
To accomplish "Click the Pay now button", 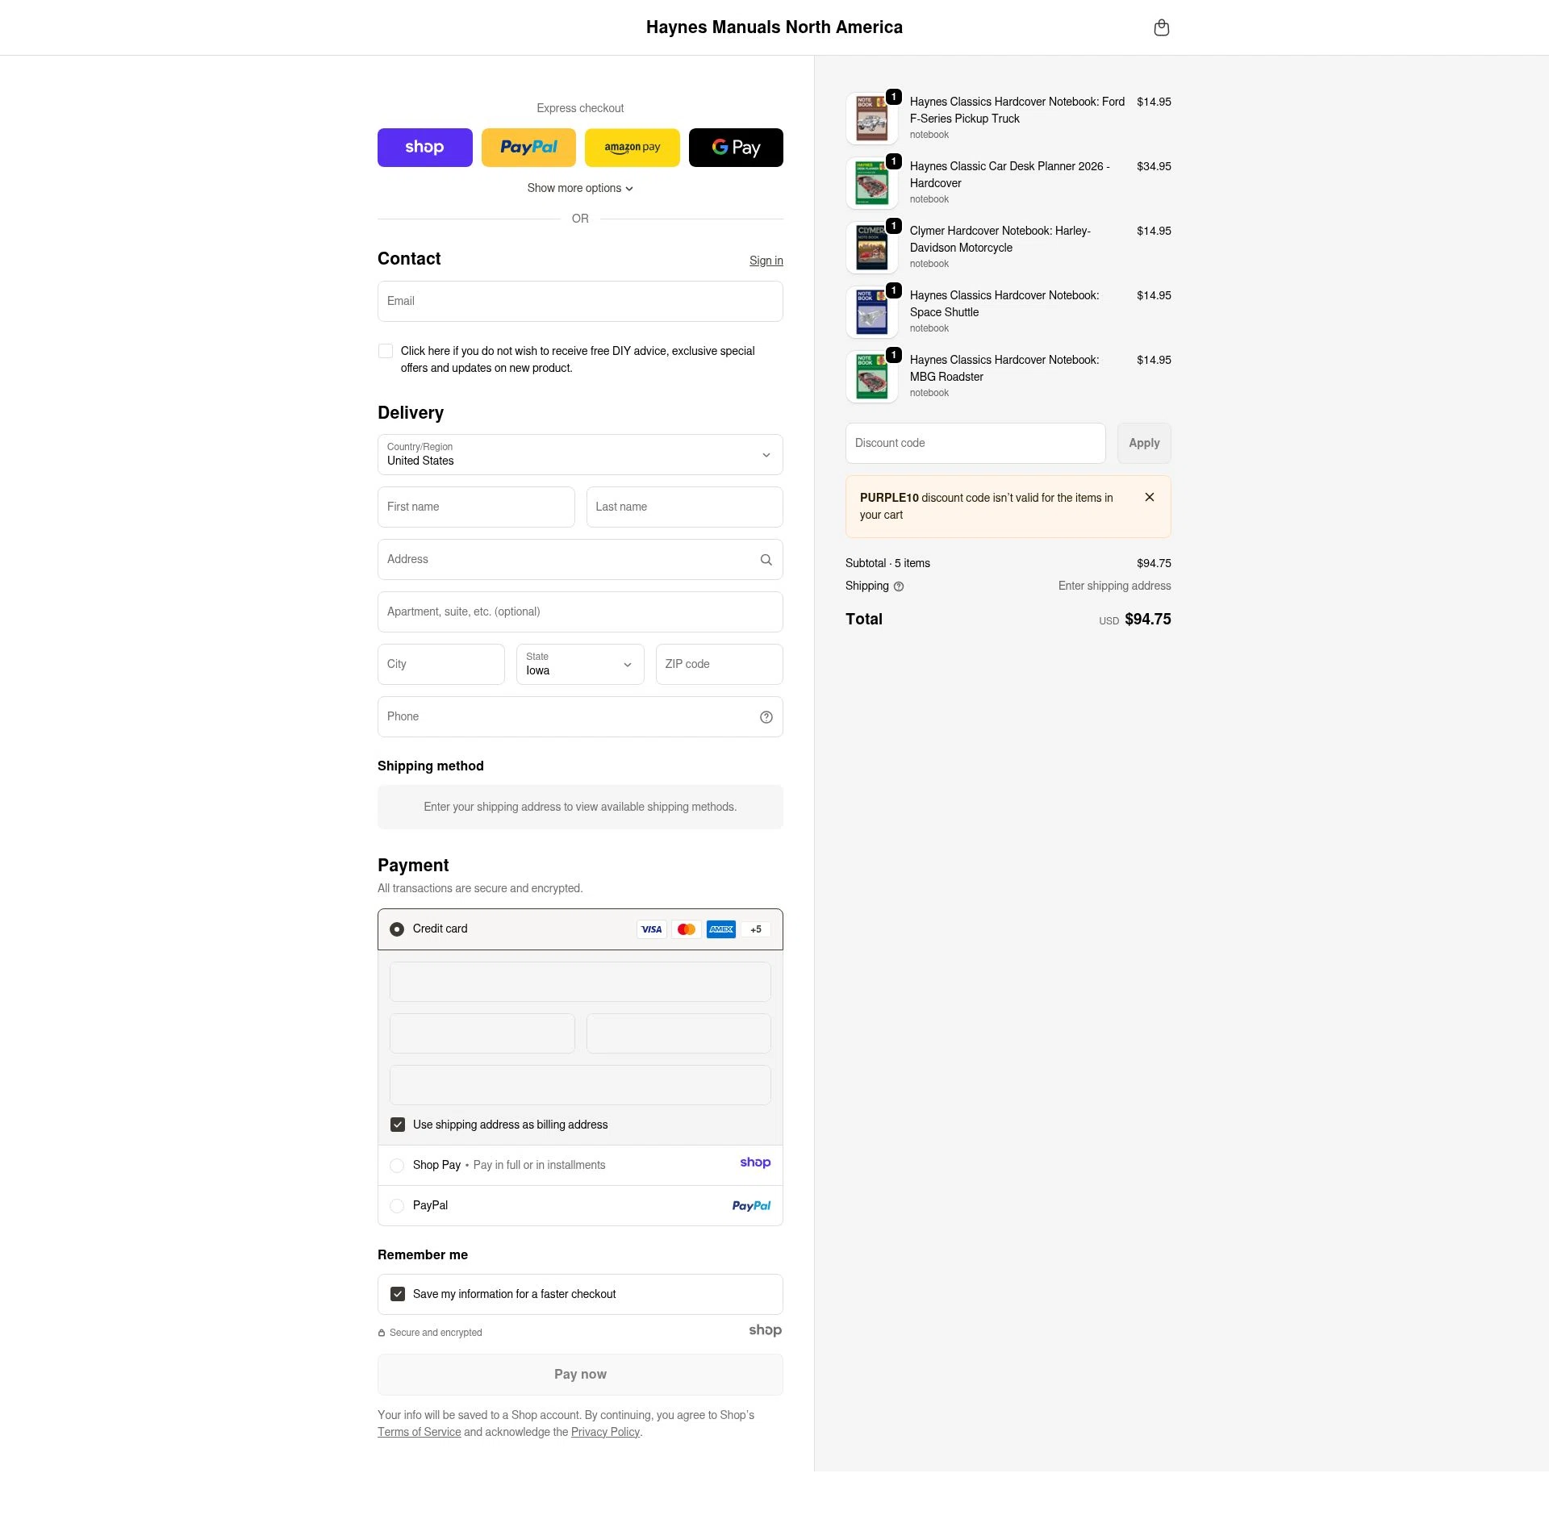I will [580, 1374].
